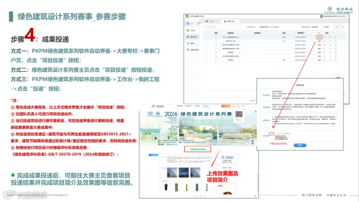Tick the checkbox for project row 4
The image size is (359, 202).
click(x=207, y=49)
